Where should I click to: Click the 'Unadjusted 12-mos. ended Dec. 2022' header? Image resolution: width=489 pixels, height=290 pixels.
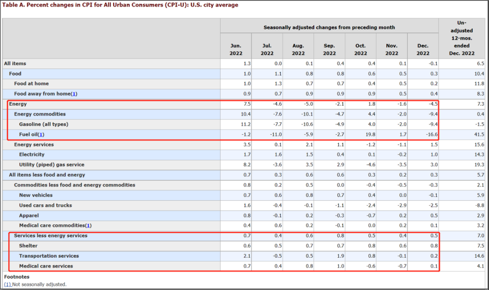(462, 38)
